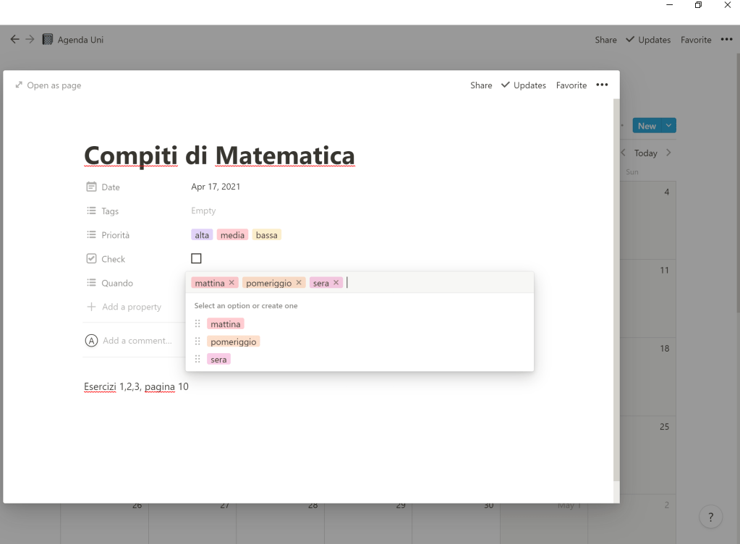
Task: Go to next month using right chevron
Action: (x=668, y=153)
